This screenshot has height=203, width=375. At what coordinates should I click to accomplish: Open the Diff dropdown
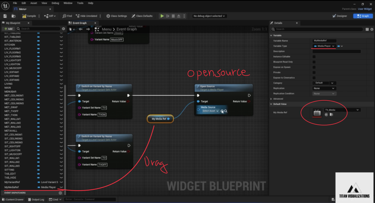coord(50,16)
